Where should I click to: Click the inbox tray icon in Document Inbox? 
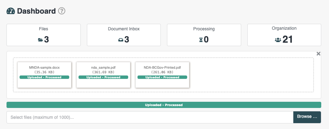121,40
